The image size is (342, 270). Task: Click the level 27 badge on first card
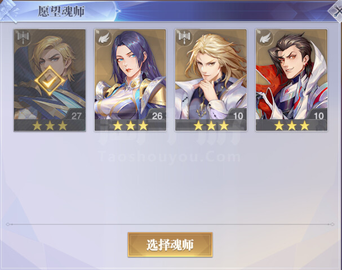pos(76,116)
